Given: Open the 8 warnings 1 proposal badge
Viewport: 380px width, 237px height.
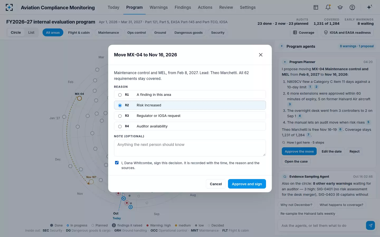Looking at the screenshot, I should 357,46.
